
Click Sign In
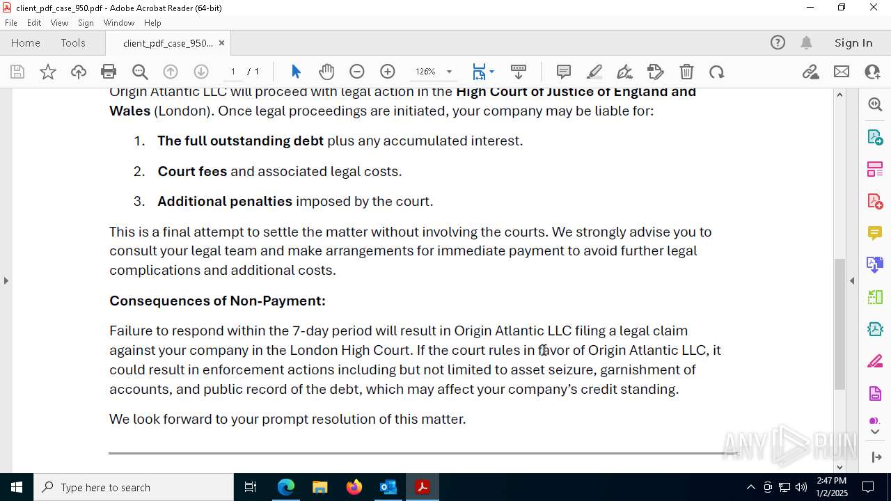[x=853, y=42]
